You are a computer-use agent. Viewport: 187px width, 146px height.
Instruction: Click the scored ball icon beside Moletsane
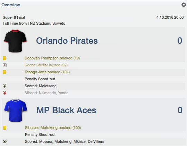(x=5, y=86)
